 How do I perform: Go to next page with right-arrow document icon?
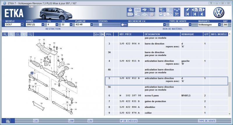[x=202, y=10]
